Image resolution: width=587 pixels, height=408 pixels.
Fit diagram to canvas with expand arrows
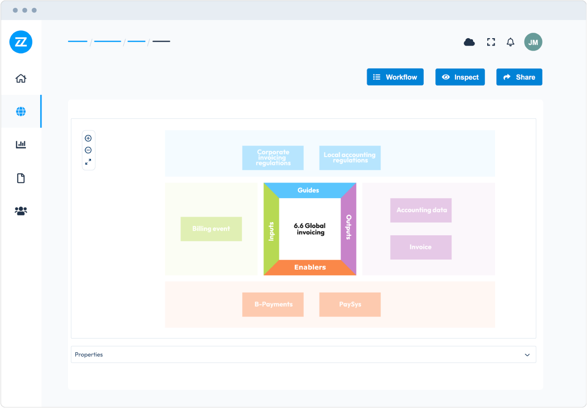point(89,162)
